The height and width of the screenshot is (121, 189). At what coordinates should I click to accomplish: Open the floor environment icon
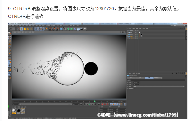click(78, 29)
